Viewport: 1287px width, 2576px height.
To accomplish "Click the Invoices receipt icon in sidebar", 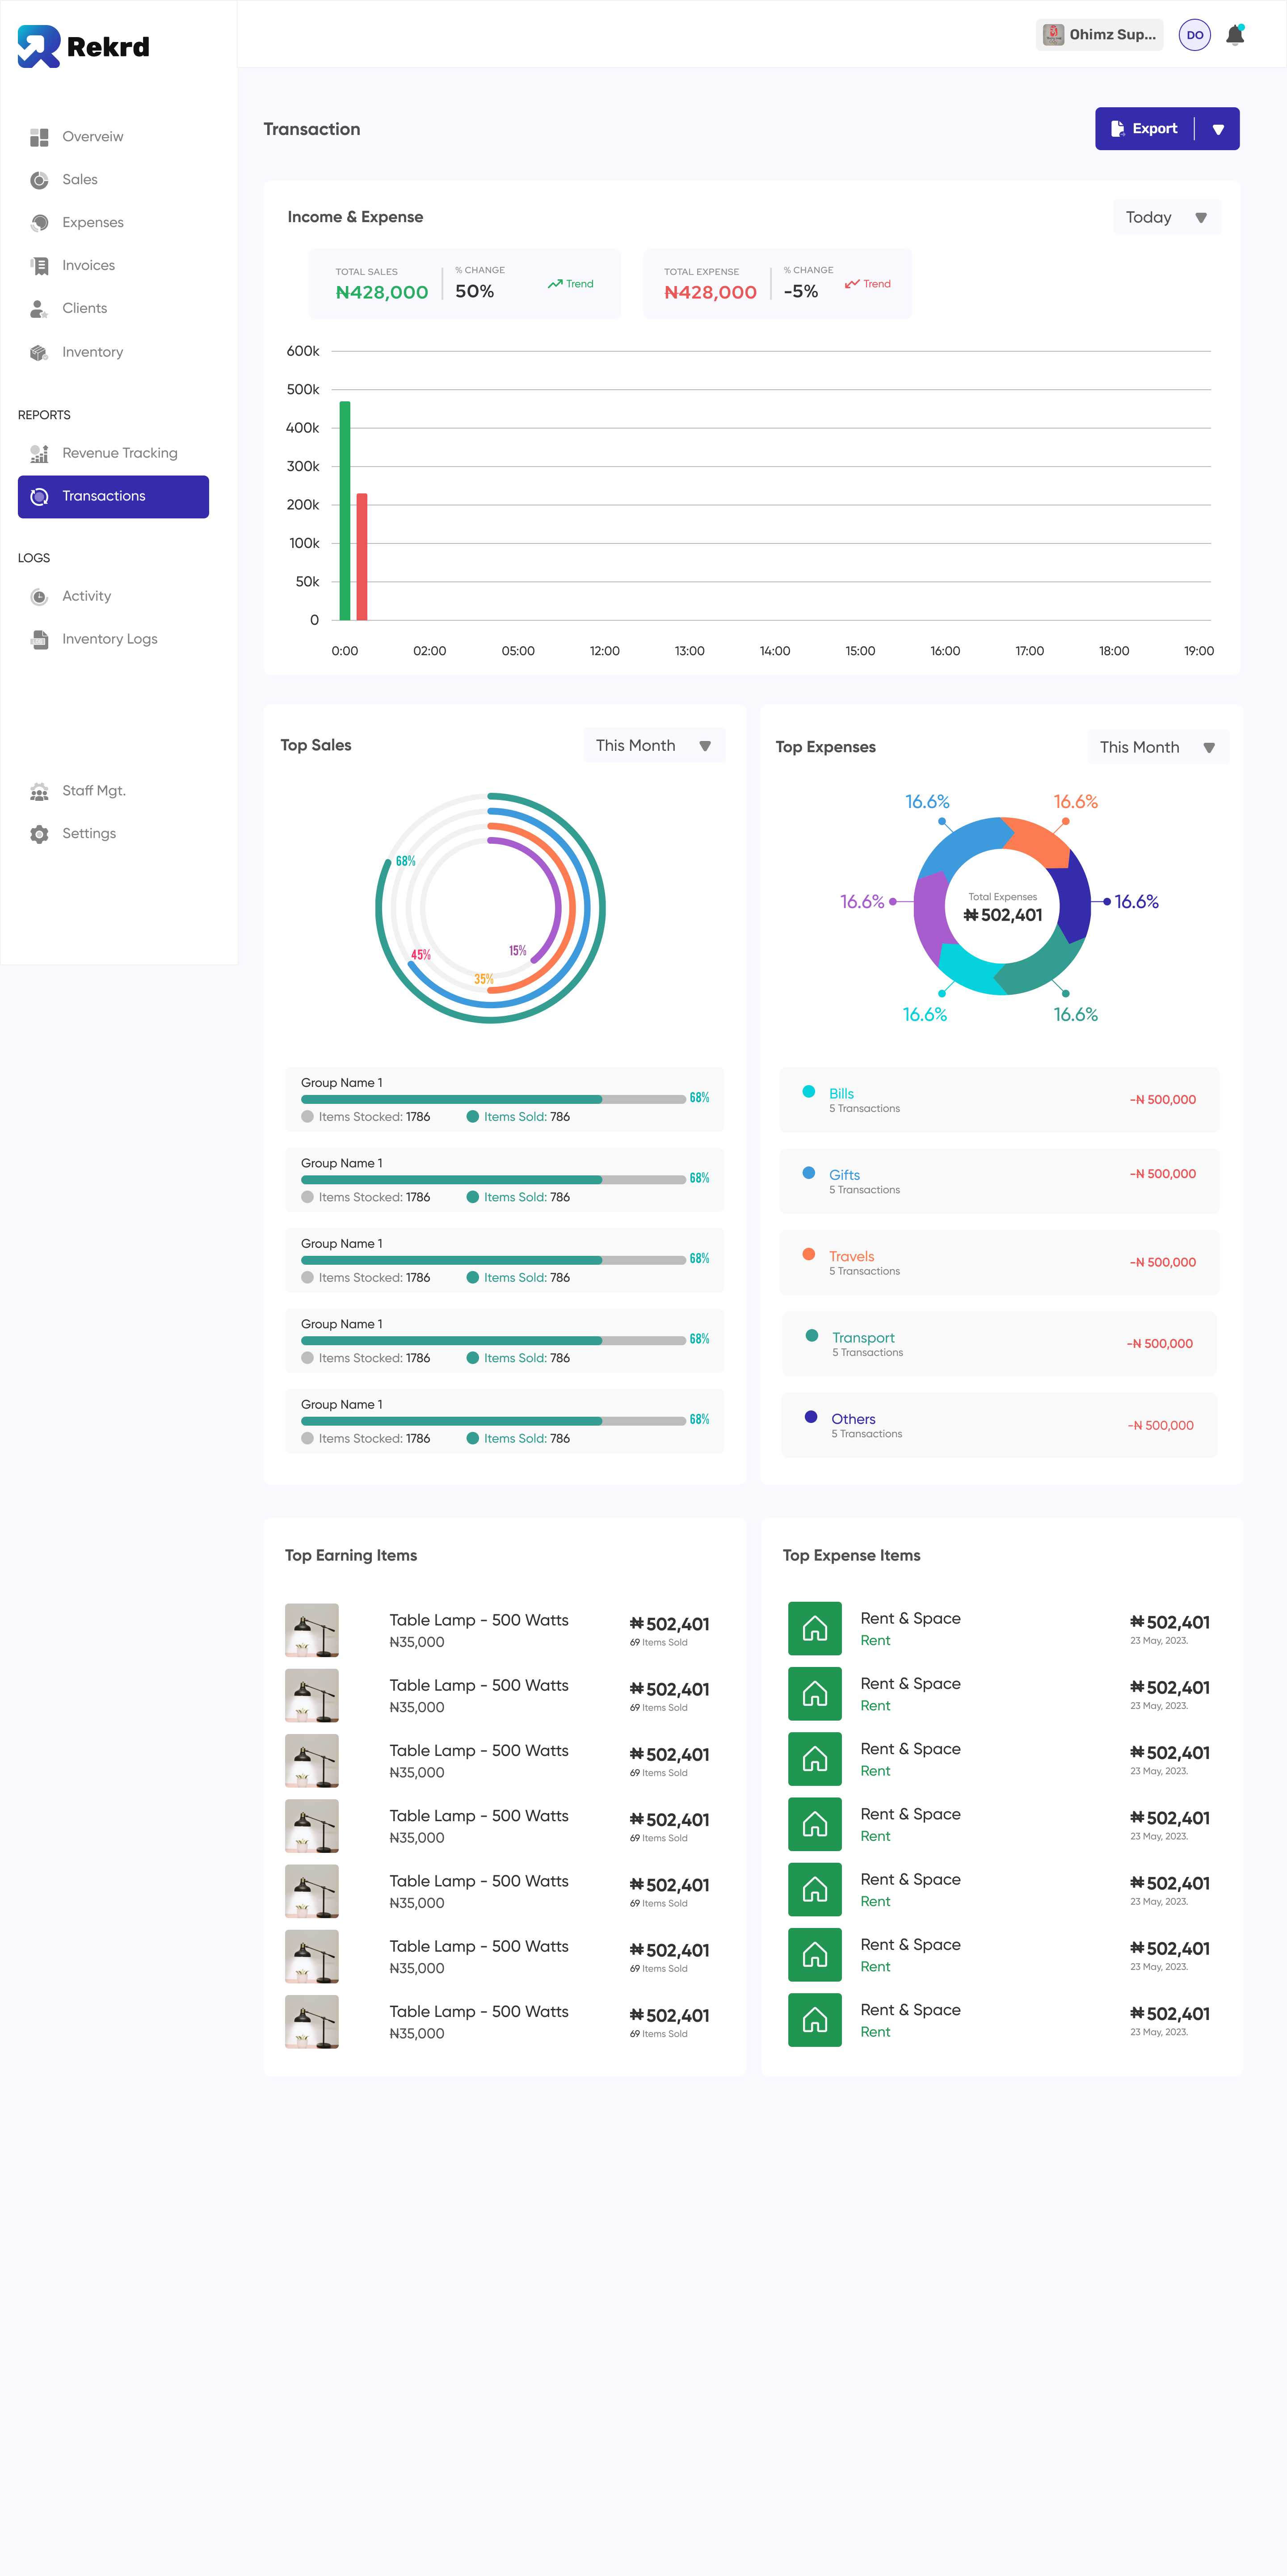I will coord(39,266).
